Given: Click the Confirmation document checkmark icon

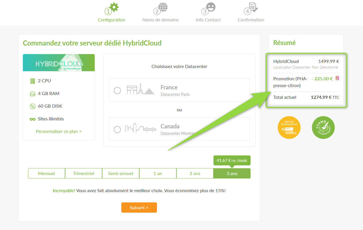Looking at the screenshot, I should [253, 7].
